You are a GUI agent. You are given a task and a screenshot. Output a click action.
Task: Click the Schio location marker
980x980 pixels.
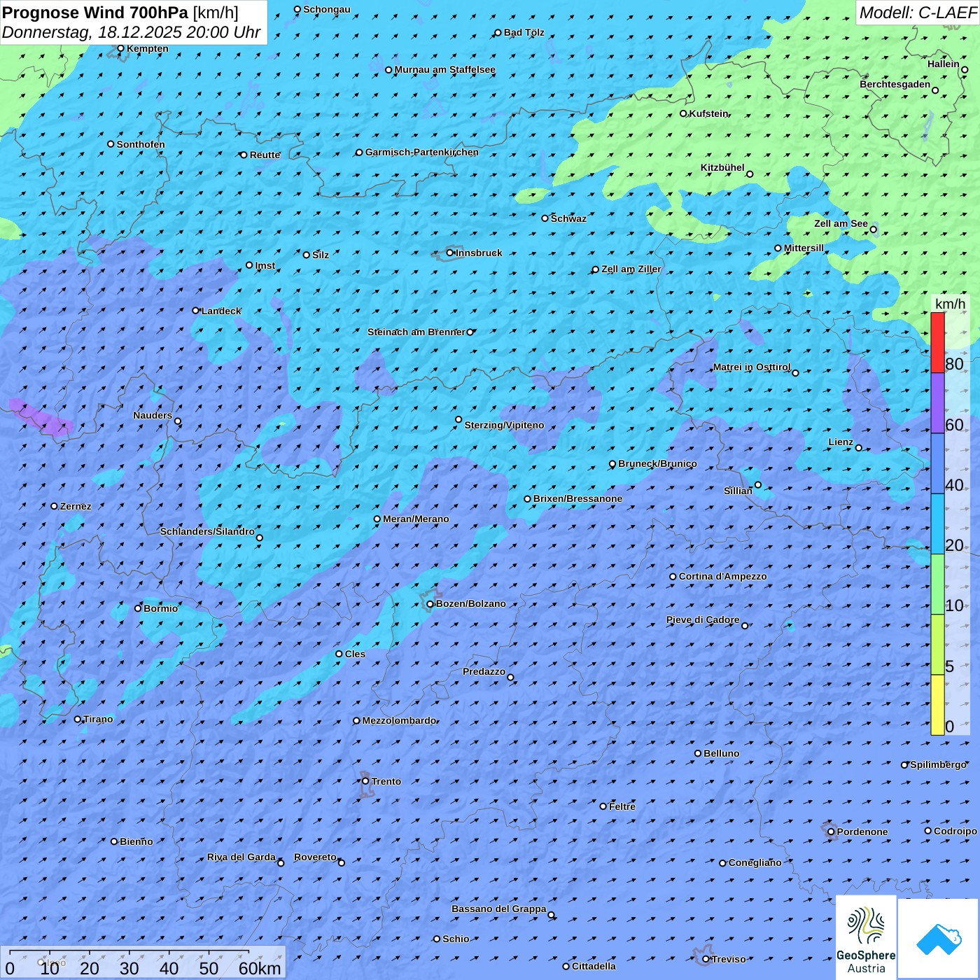point(437,939)
